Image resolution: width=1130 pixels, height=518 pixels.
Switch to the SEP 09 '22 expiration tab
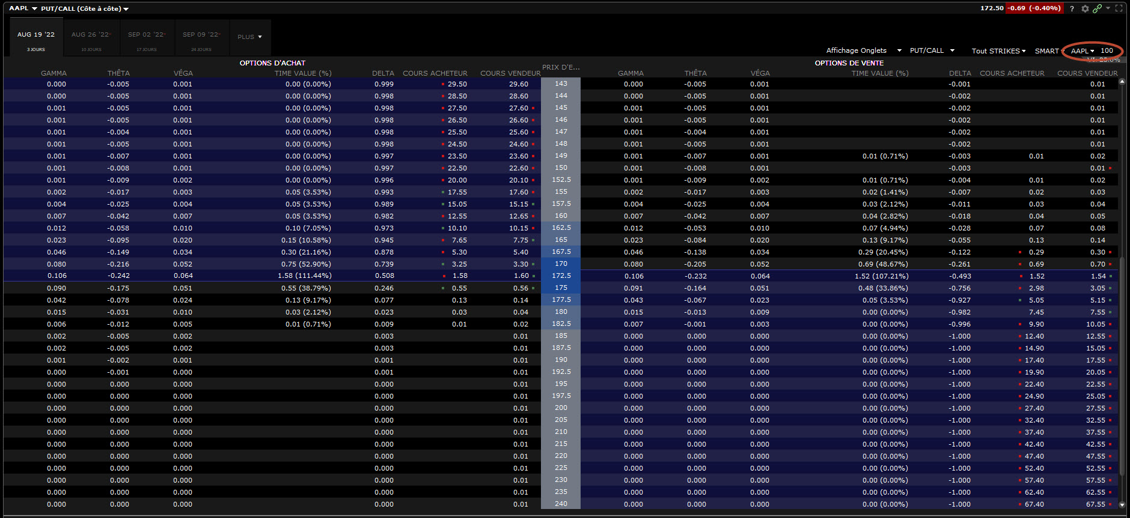coord(201,38)
